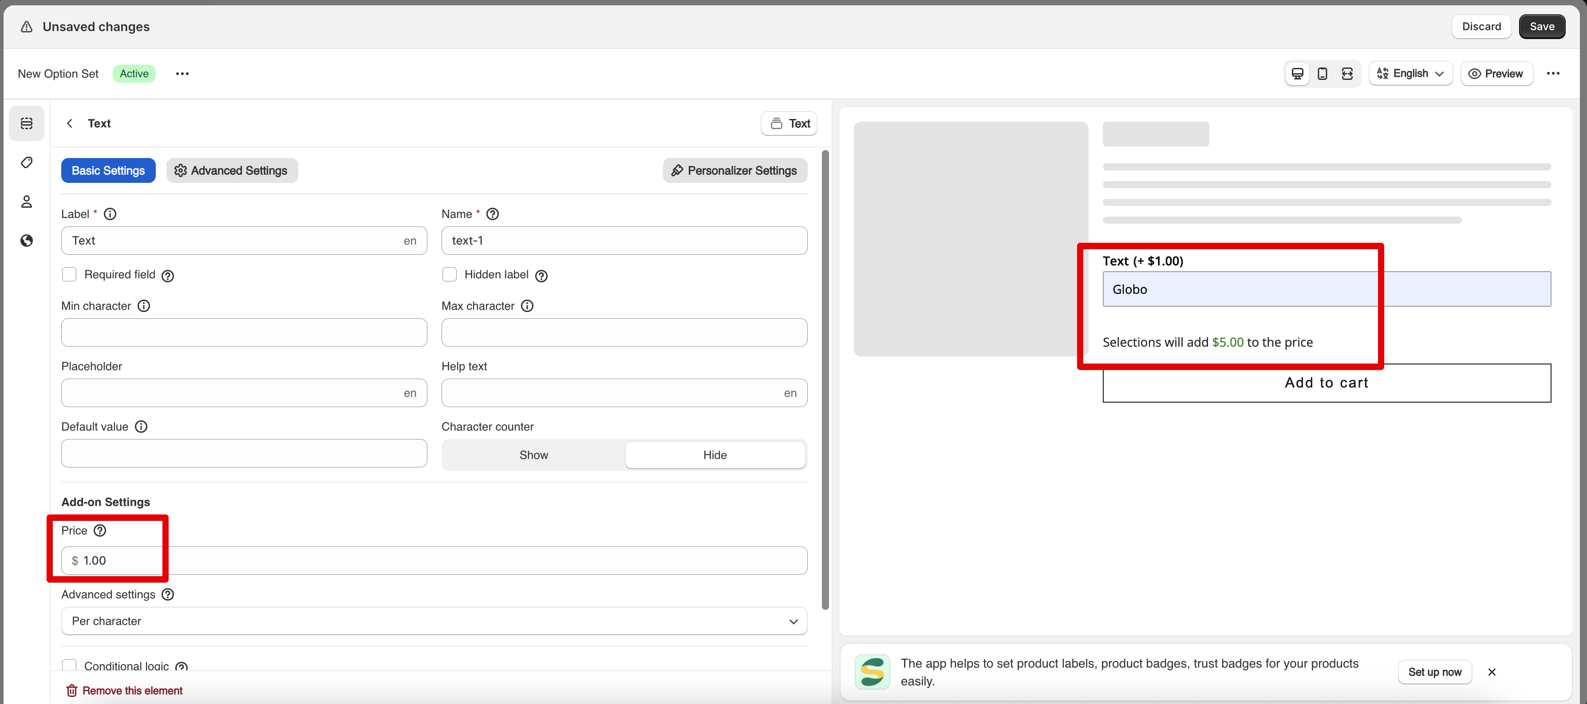
Task: Switch to mobile preview device icon
Action: 1322,73
